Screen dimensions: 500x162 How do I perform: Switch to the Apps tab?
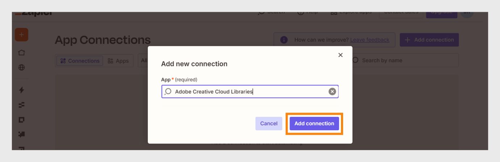(118, 61)
